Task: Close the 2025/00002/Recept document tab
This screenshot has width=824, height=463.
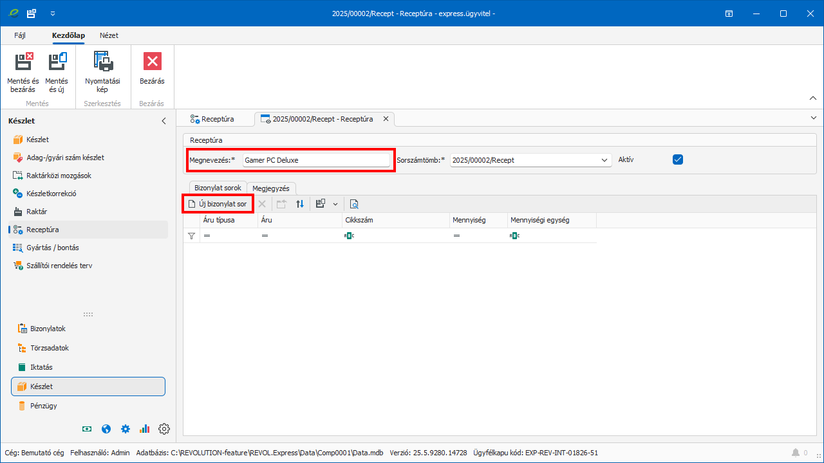Action: click(x=386, y=119)
